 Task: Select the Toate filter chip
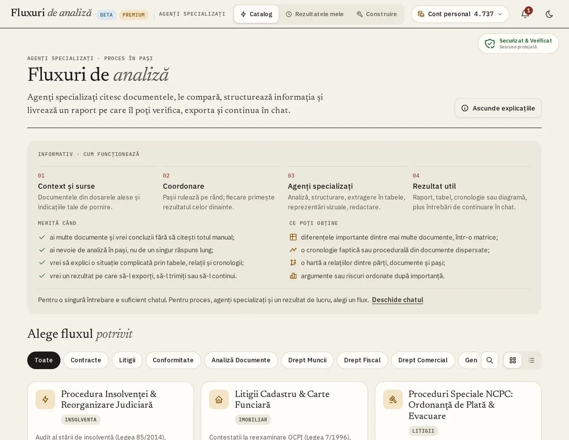(44, 360)
